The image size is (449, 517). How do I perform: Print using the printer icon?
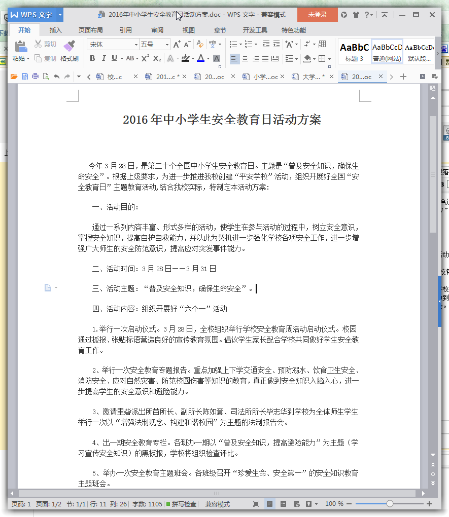(x=36, y=77)
